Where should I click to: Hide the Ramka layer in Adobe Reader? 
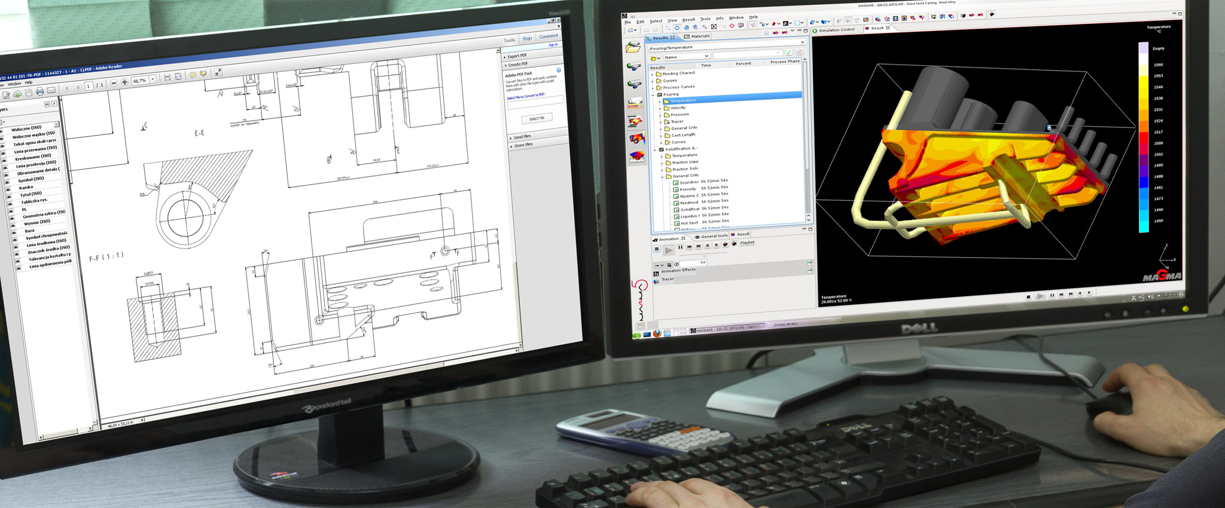[8, 189]
